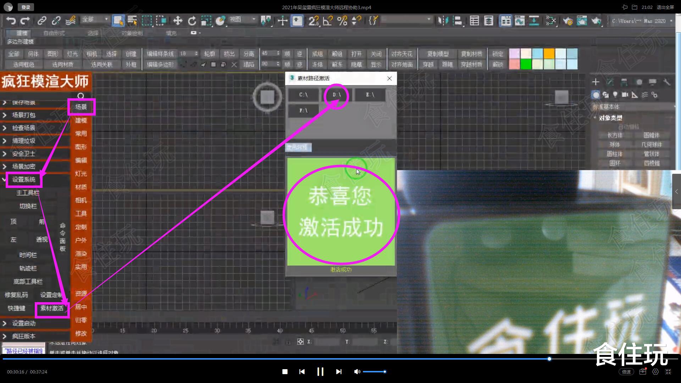Open video player settings gear
The width and height of the screenshot is (681, 383).
[x=655, y=372]
